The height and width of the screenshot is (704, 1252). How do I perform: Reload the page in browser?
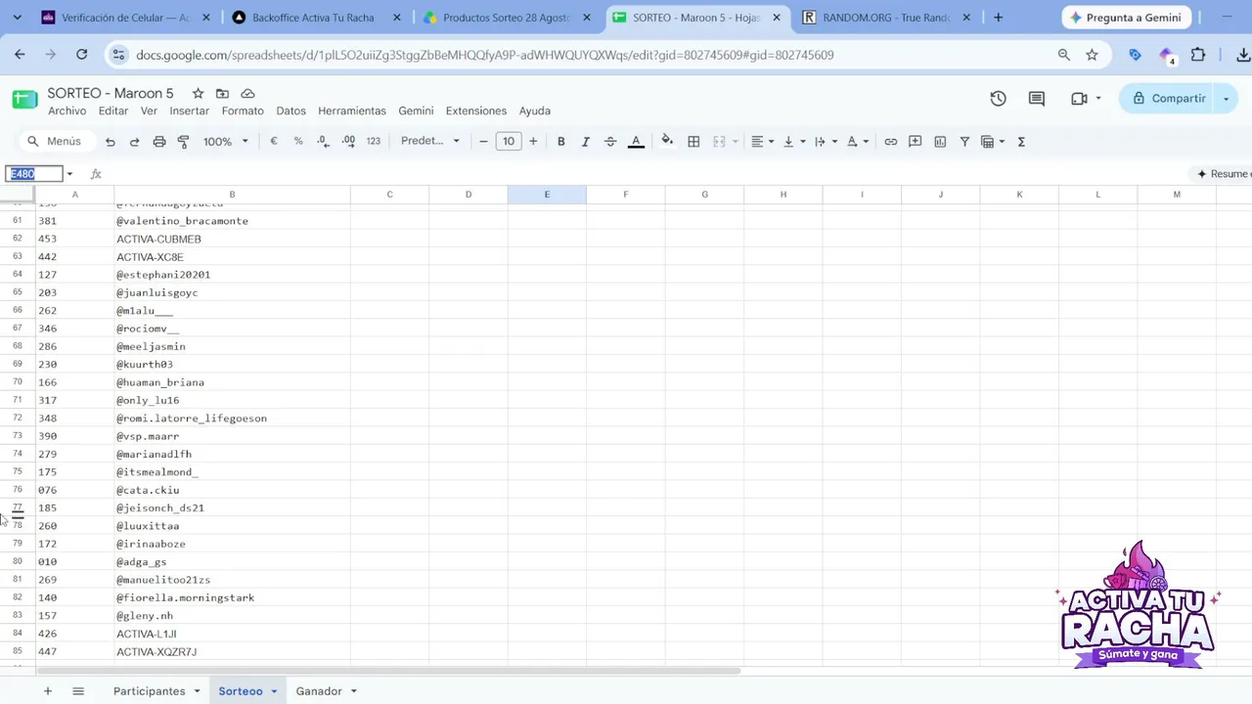pos(82,55)
